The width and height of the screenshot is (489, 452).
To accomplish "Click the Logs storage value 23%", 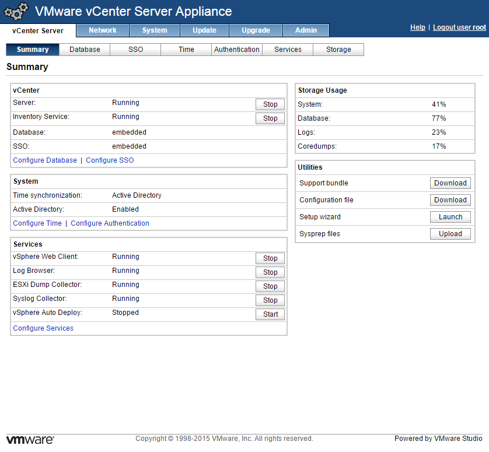I will [x=439, y=132].
